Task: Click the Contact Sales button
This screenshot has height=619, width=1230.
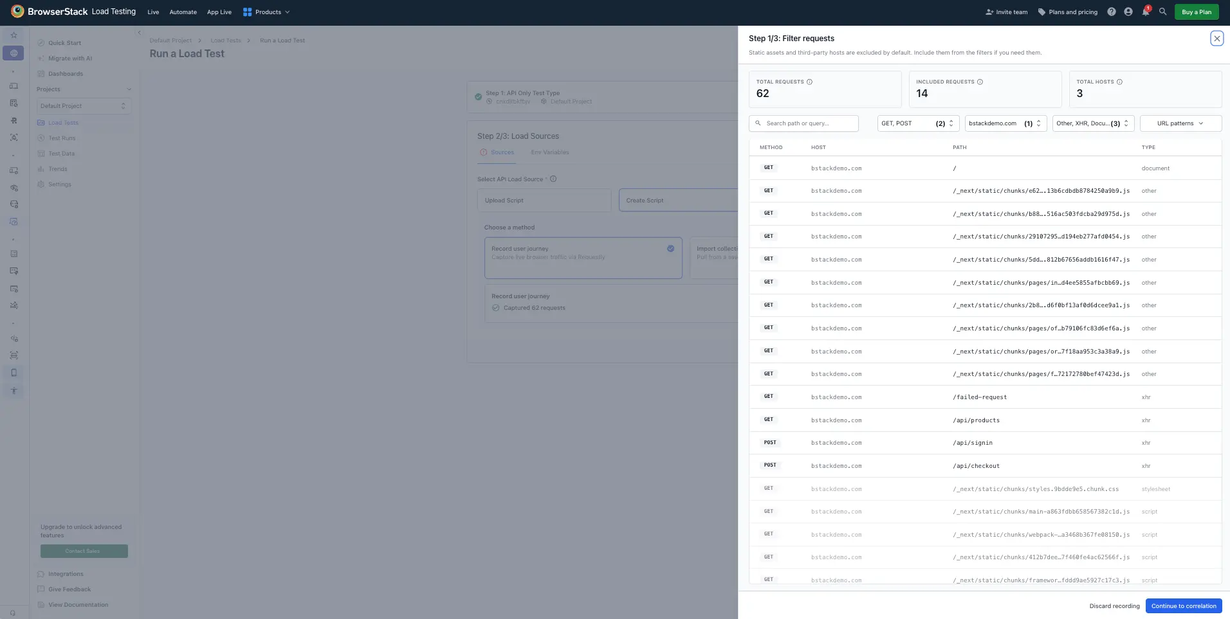Action: point(84,551)
